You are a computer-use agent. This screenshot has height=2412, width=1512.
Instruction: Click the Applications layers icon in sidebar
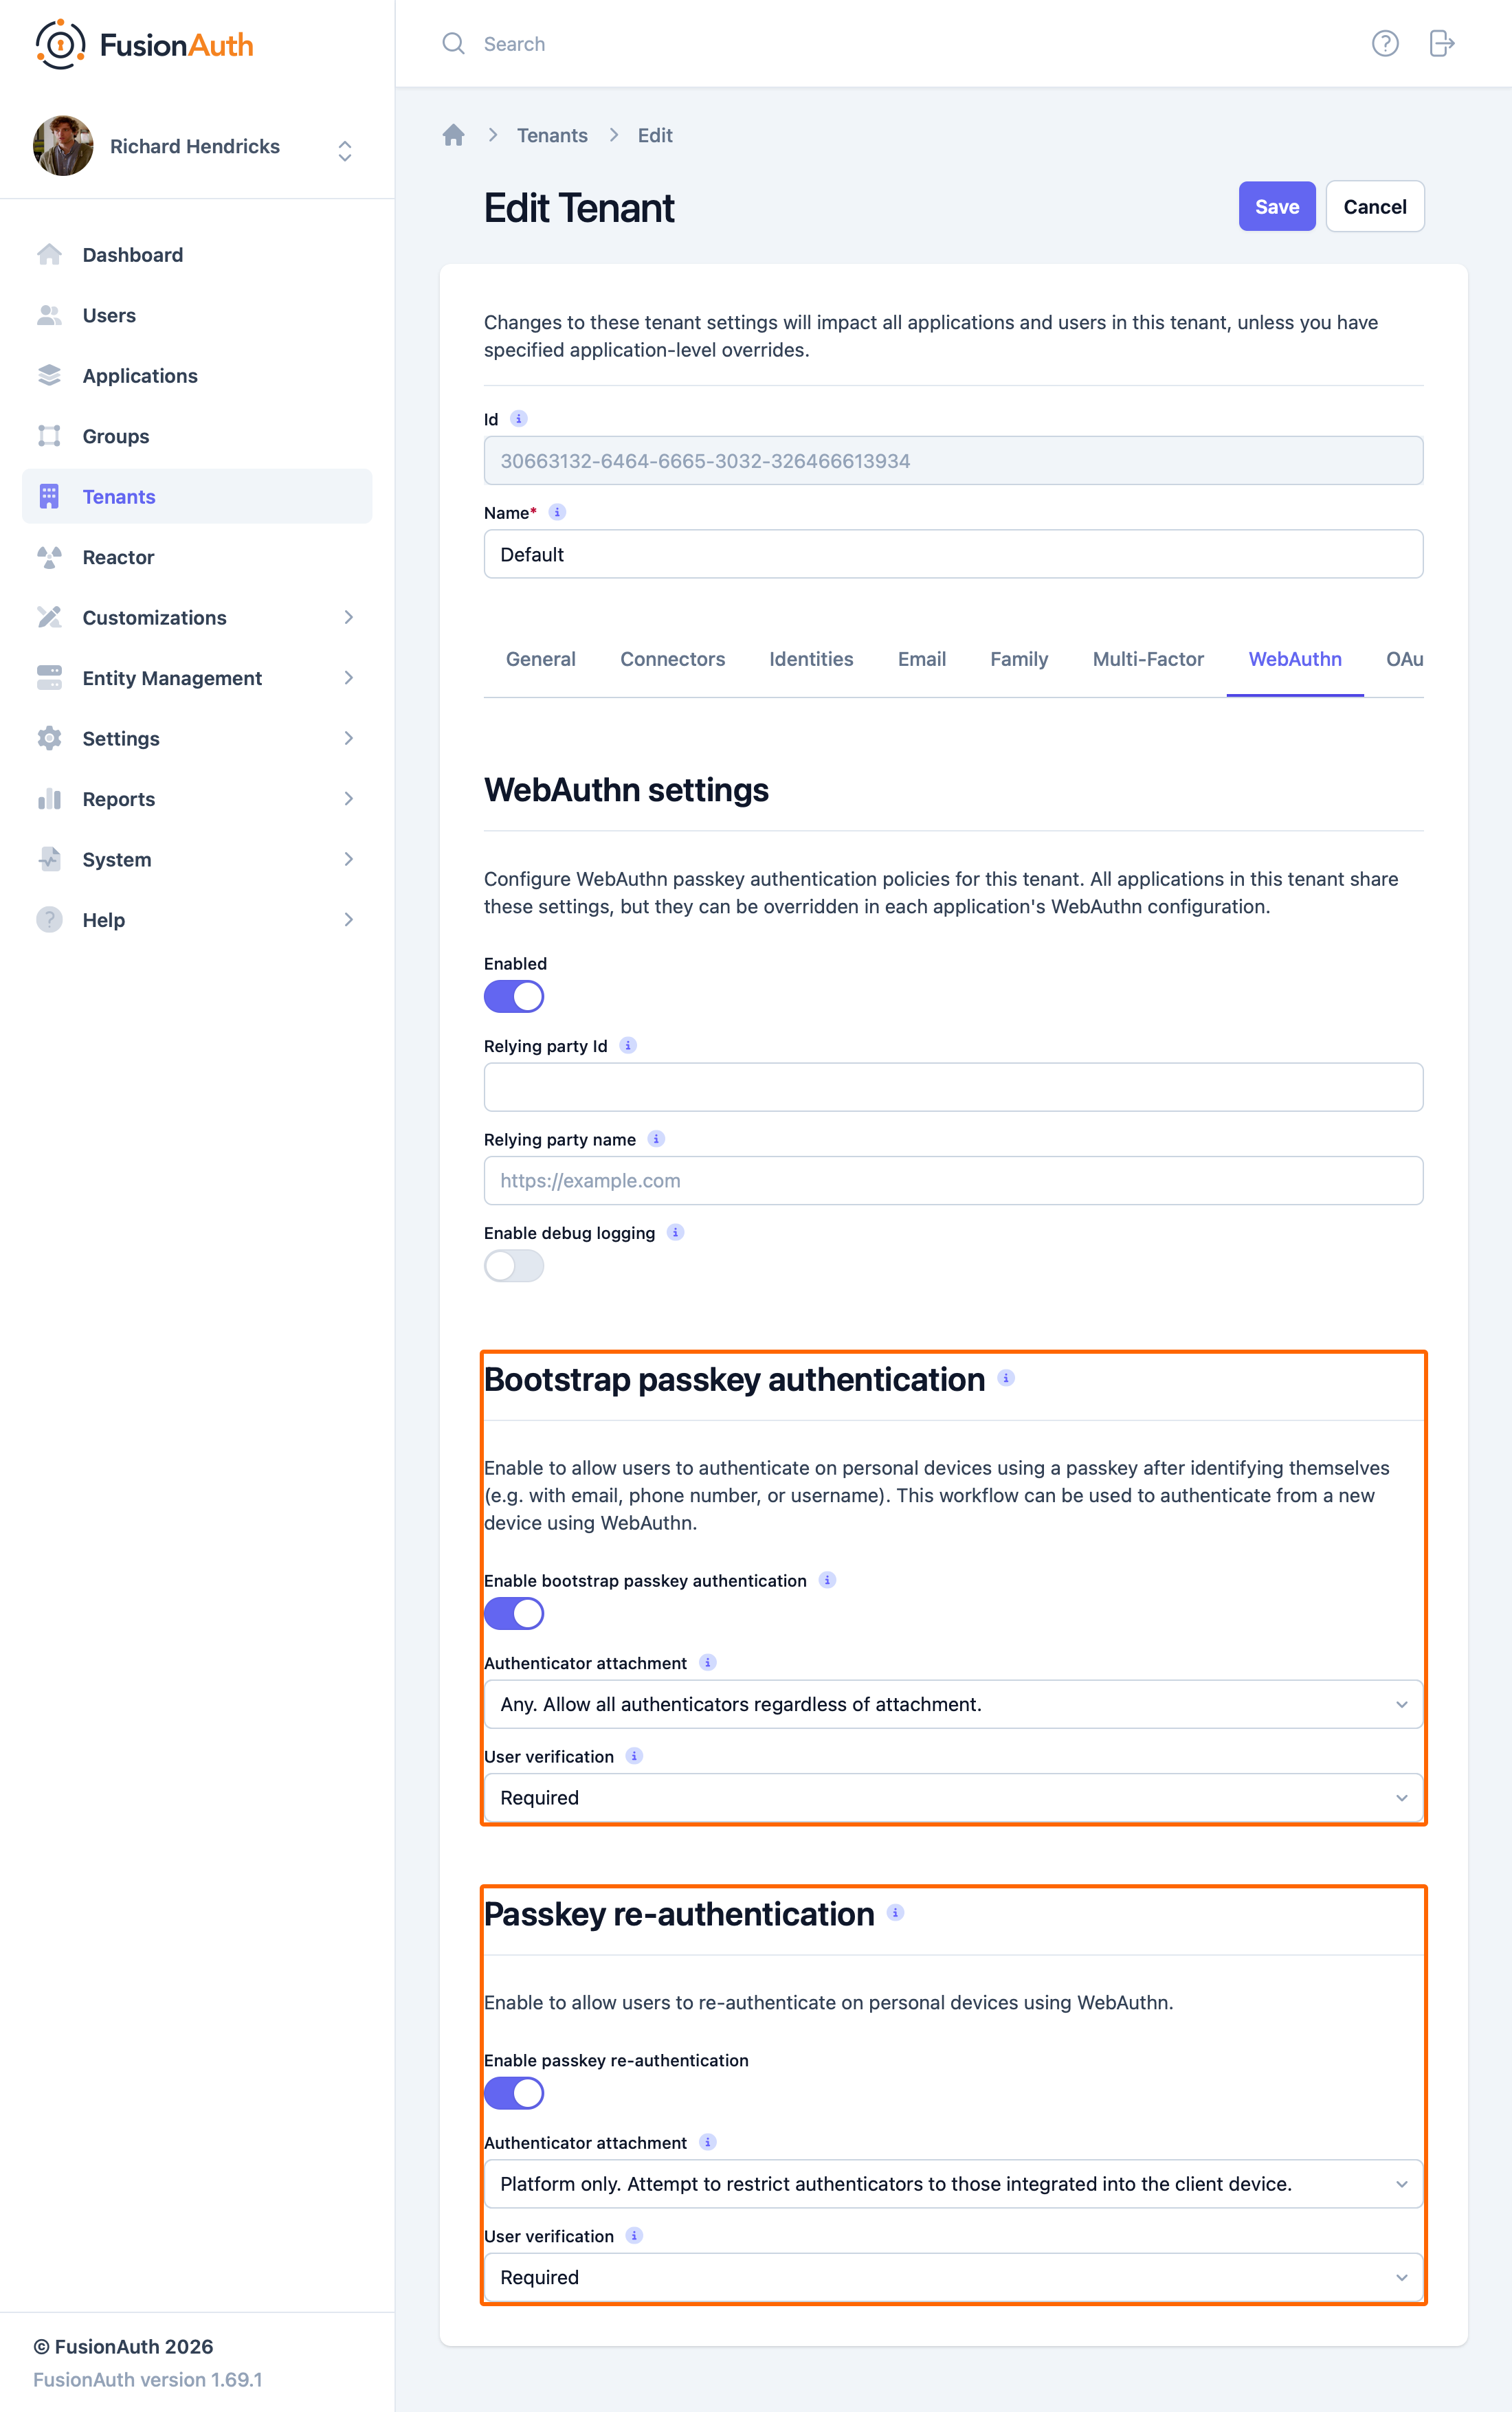click(x=49, y=376)
